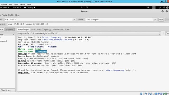
Task: Click the http? service text in output
Action: point(38,49)
